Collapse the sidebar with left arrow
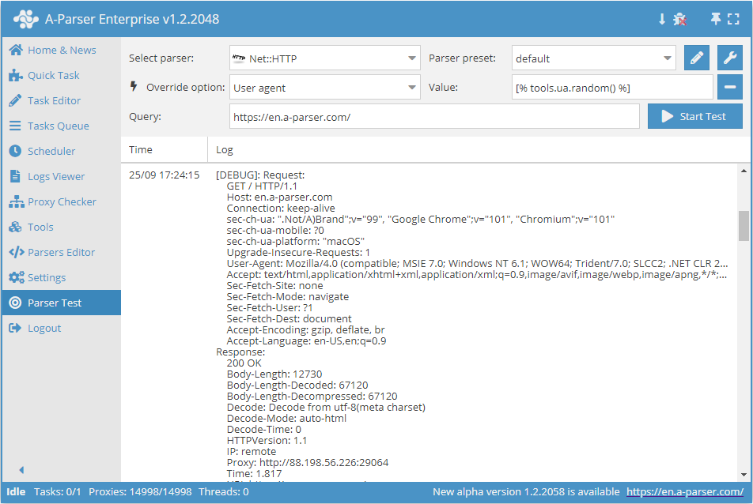 point(21,469)
